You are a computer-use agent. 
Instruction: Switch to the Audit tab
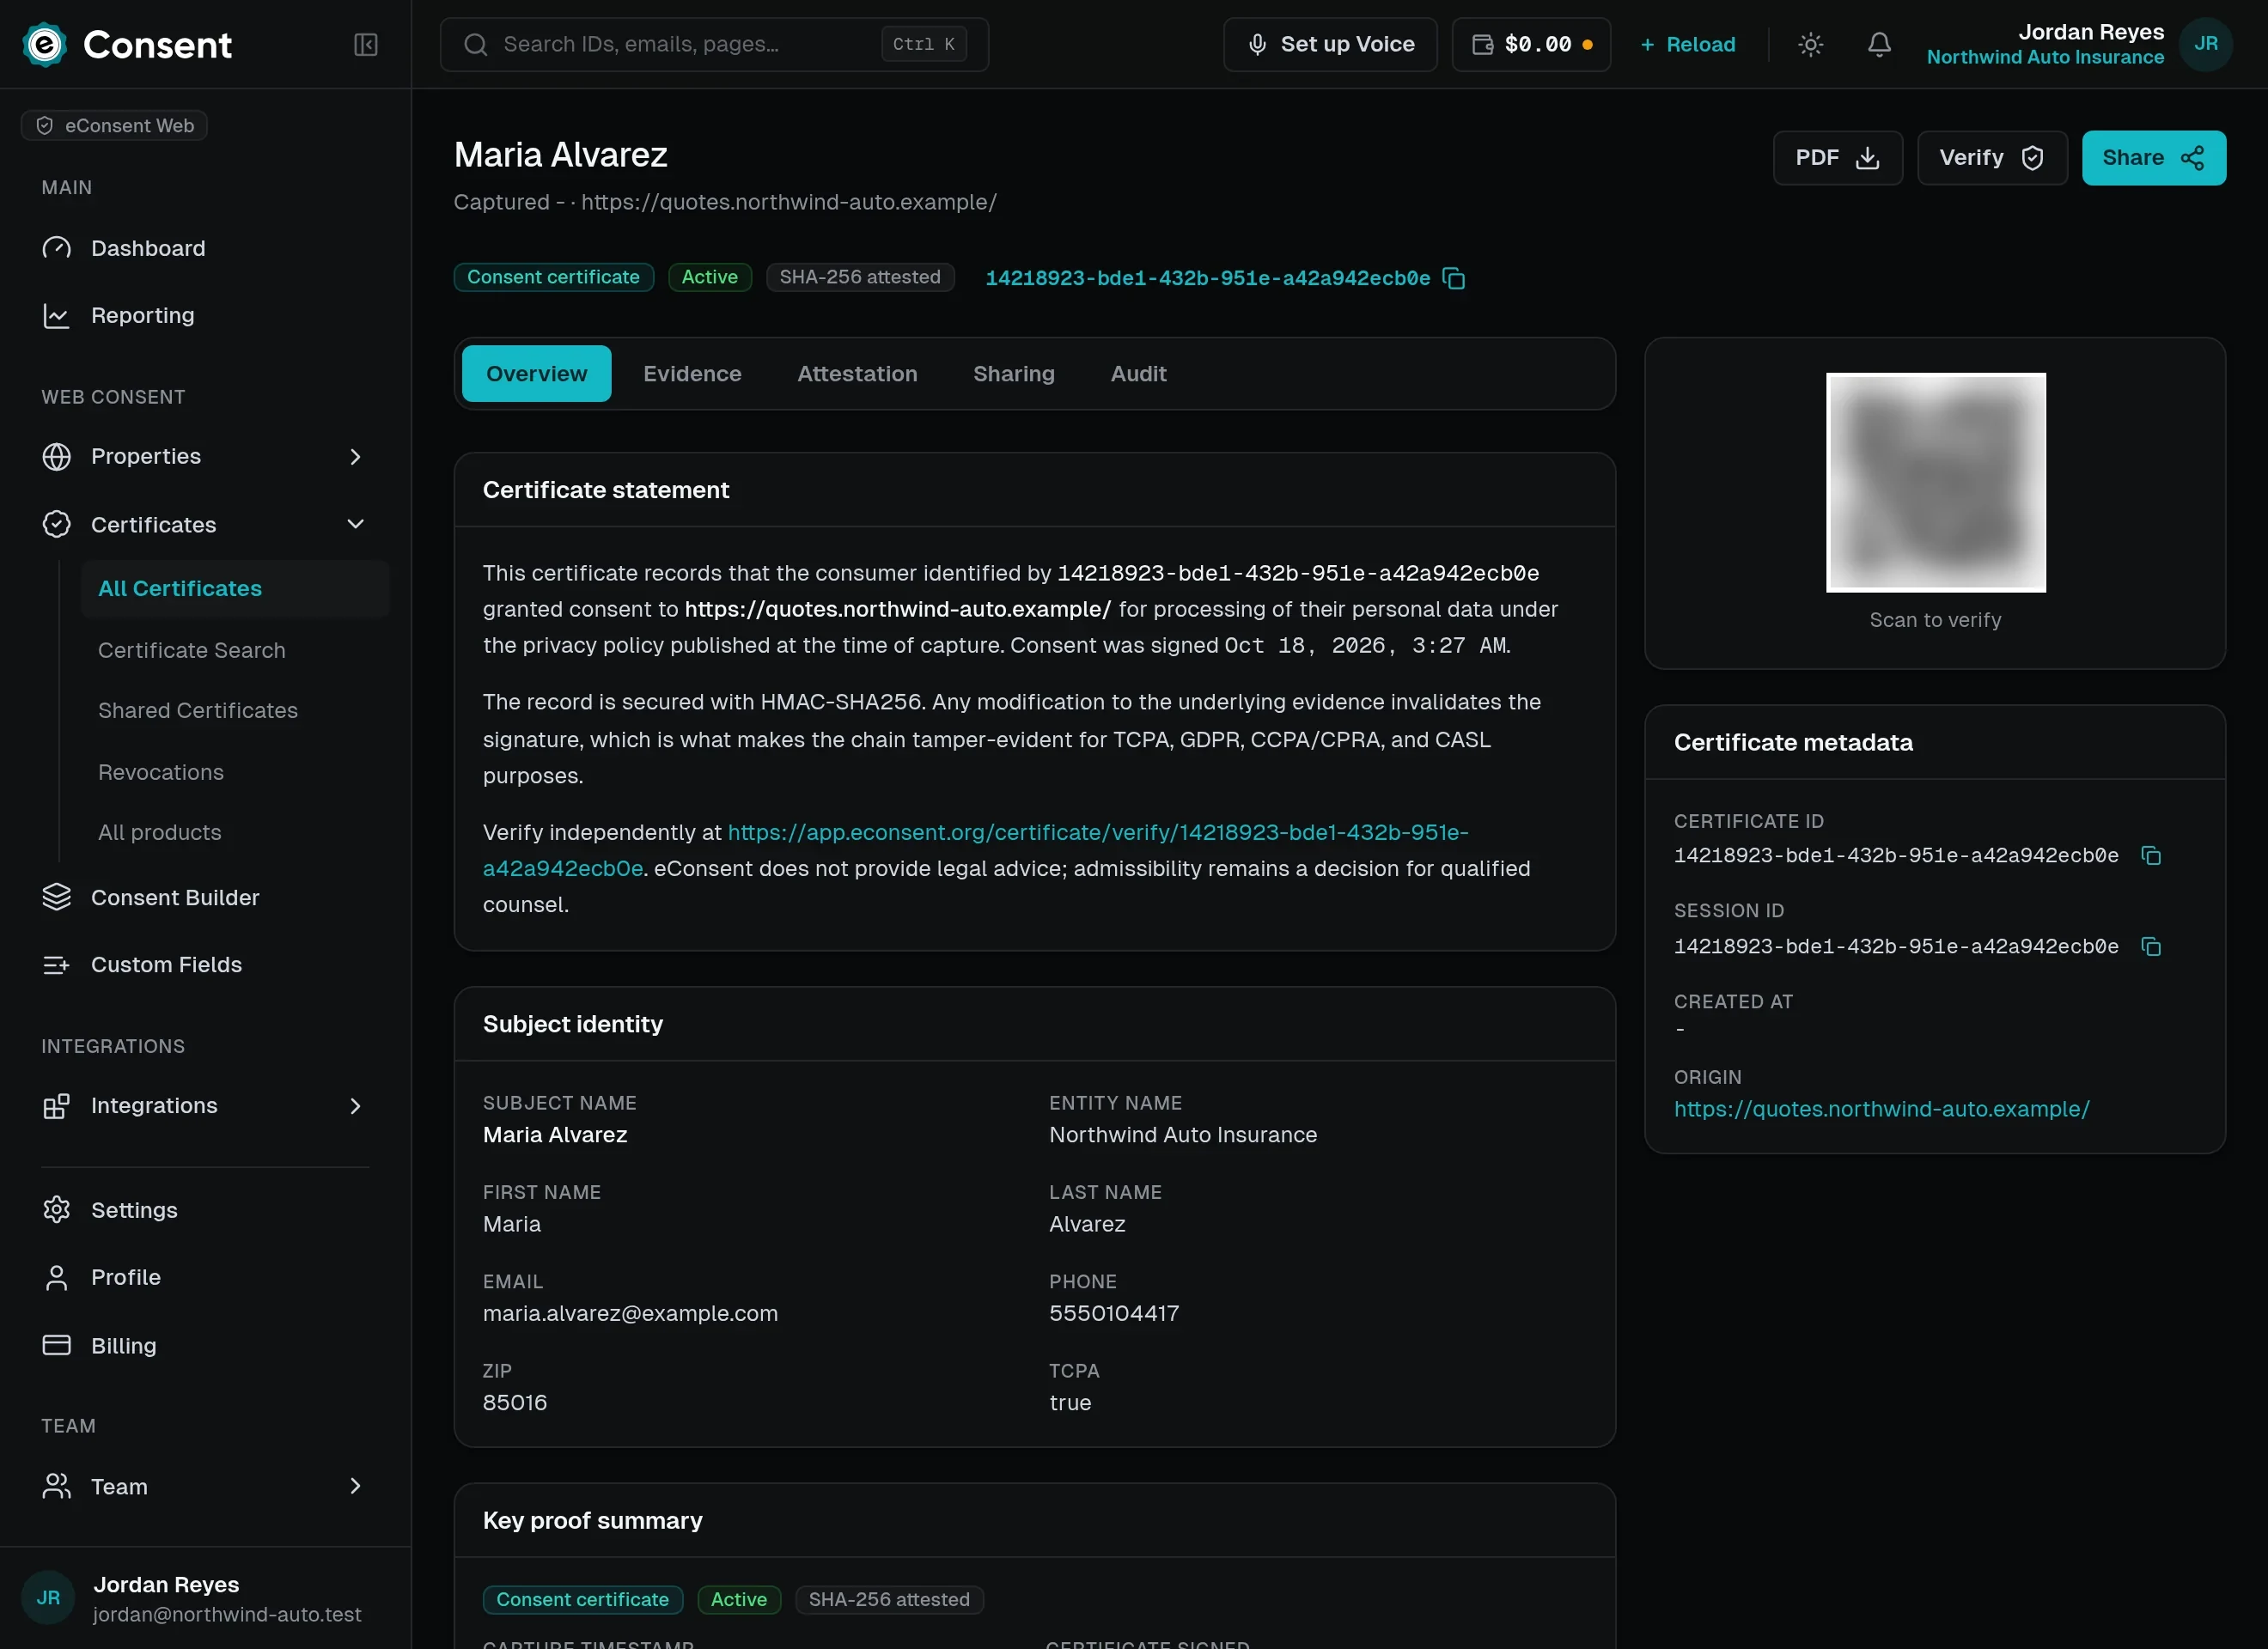click(1138, 374)
